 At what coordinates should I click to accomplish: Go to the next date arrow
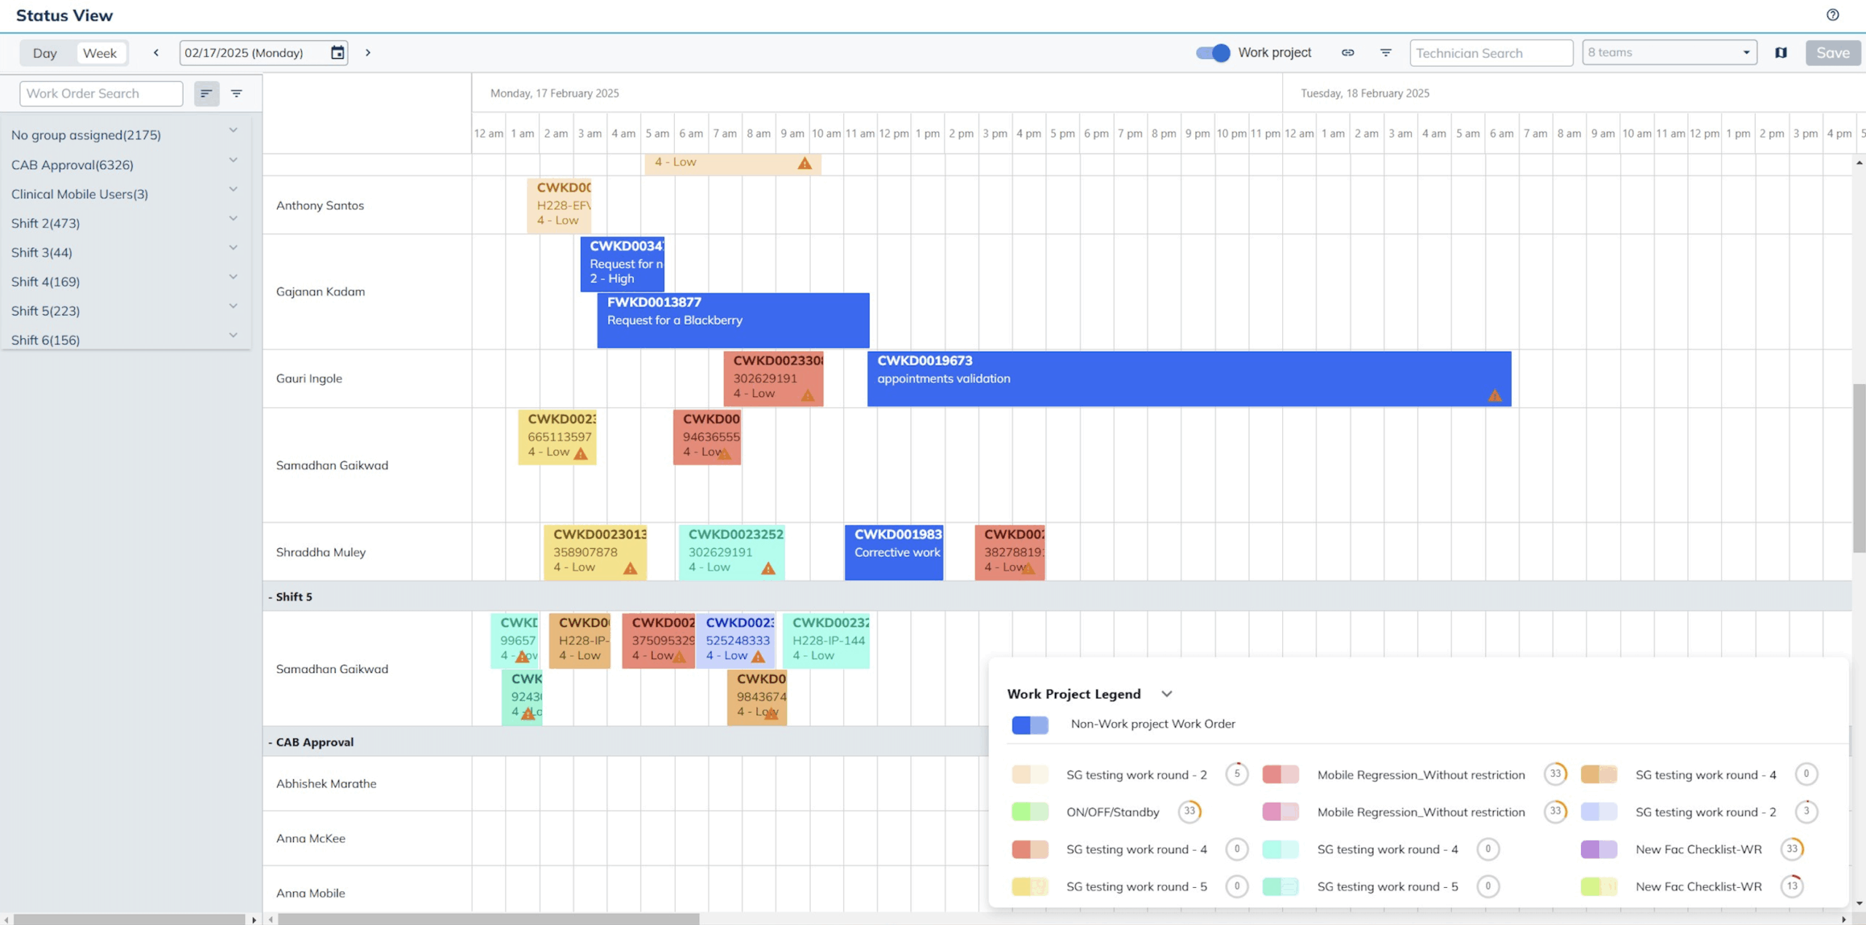point(368,52)
